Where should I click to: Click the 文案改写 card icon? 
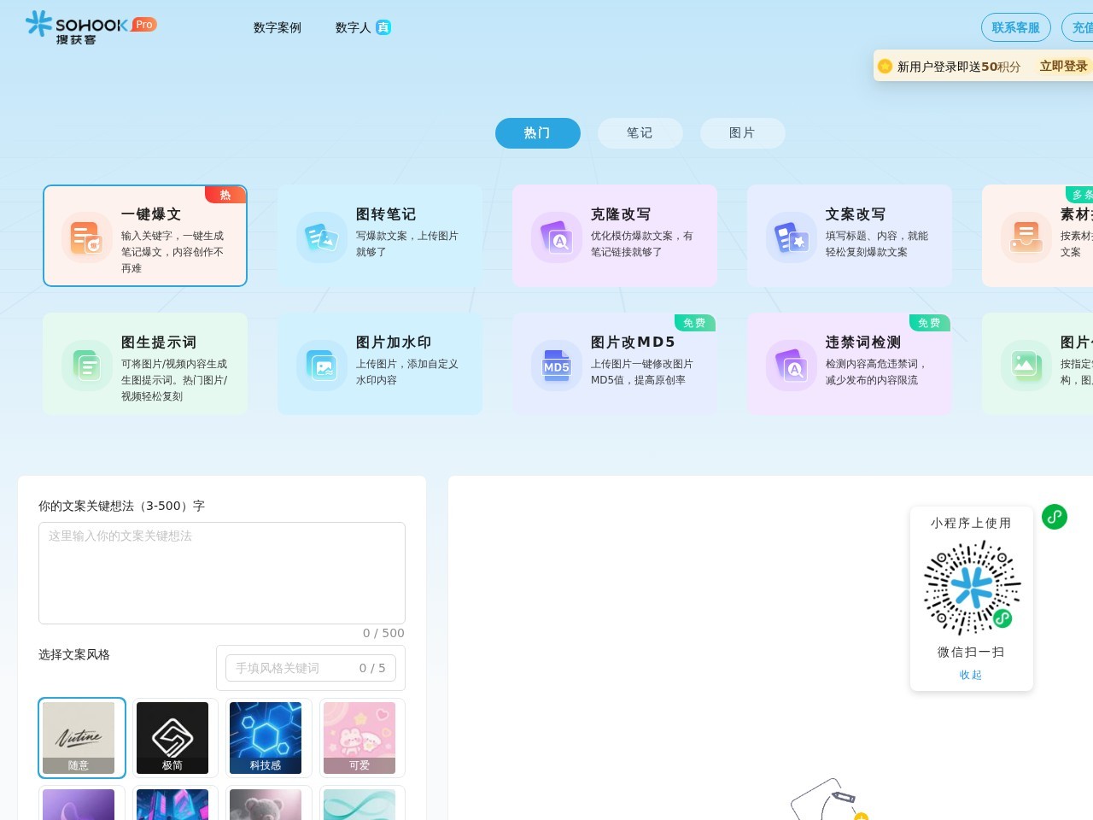tap(792, 237)
